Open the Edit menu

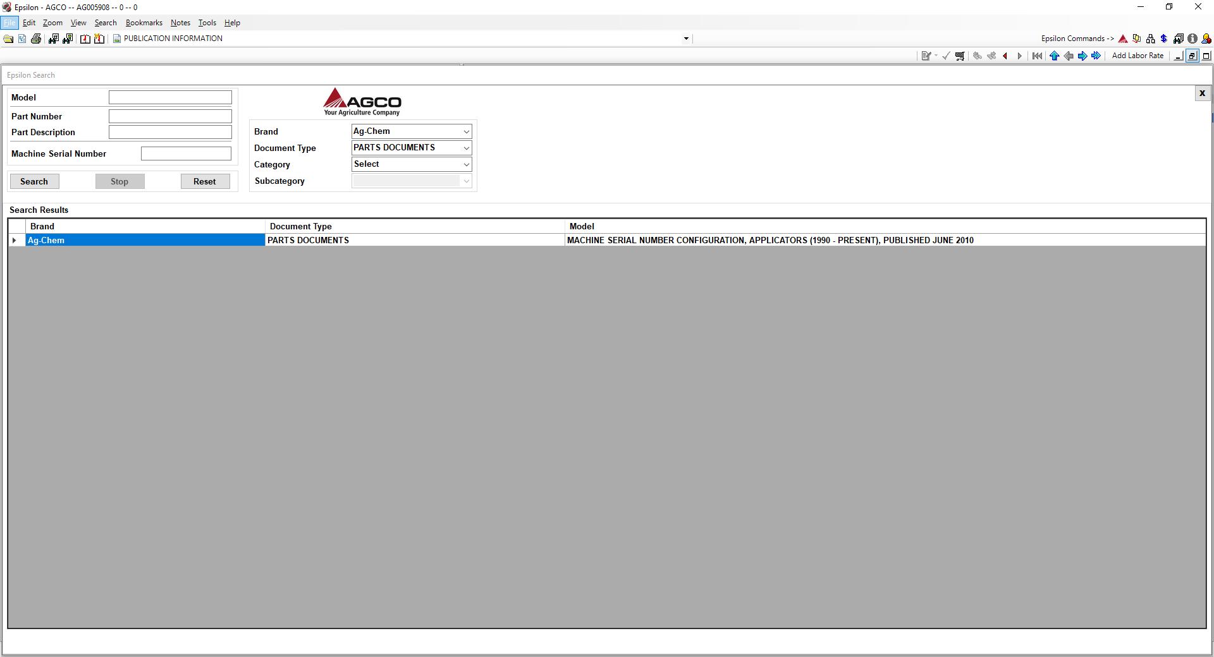click(29, 23)
